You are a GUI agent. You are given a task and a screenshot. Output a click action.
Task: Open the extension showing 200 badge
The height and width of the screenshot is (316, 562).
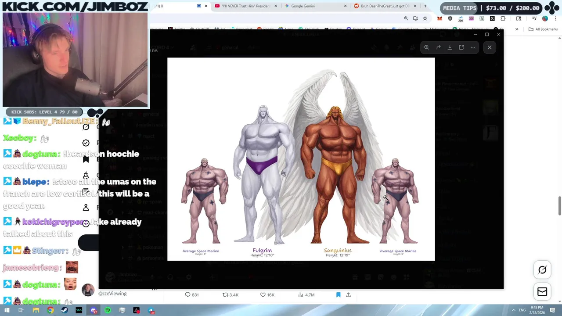coord(461,19)
